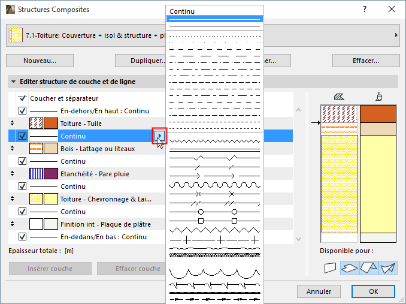Click the Etanchéité - Pare pluie striped fill icon

(36, 174)
